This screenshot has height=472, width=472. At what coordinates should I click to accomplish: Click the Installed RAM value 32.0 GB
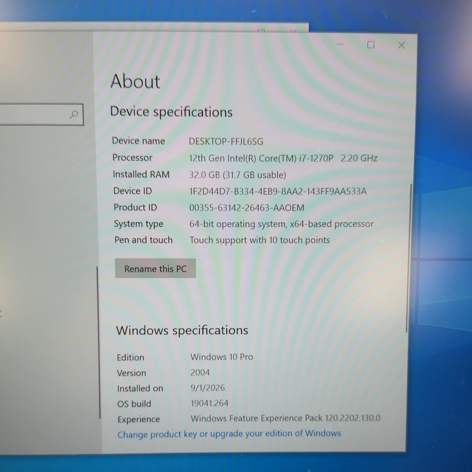(237, 175)
